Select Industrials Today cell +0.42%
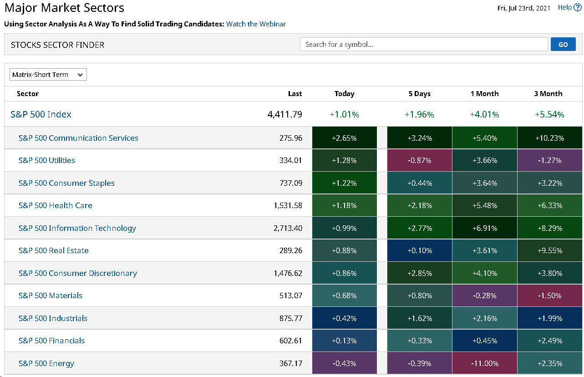Screen dimensions: 584x377 pyautogui.click(x=345, y=318)
